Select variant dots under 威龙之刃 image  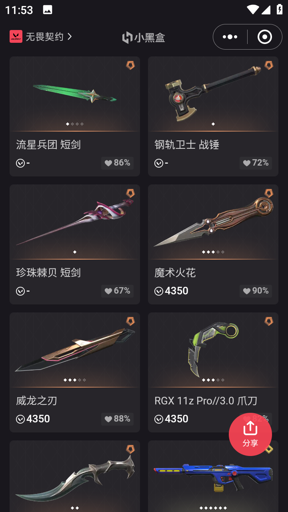75,380
